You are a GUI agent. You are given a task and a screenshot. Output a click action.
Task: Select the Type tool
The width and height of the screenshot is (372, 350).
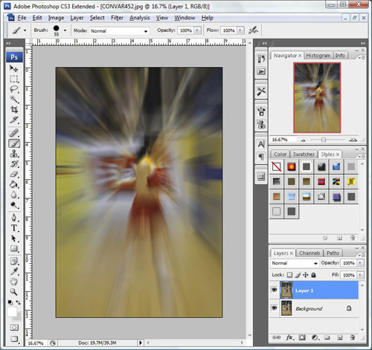[13, 228]
